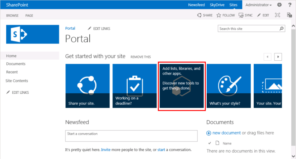296x159 pixels.
Task: Click the start a conversation link
Action: click(x=161, y=150)
